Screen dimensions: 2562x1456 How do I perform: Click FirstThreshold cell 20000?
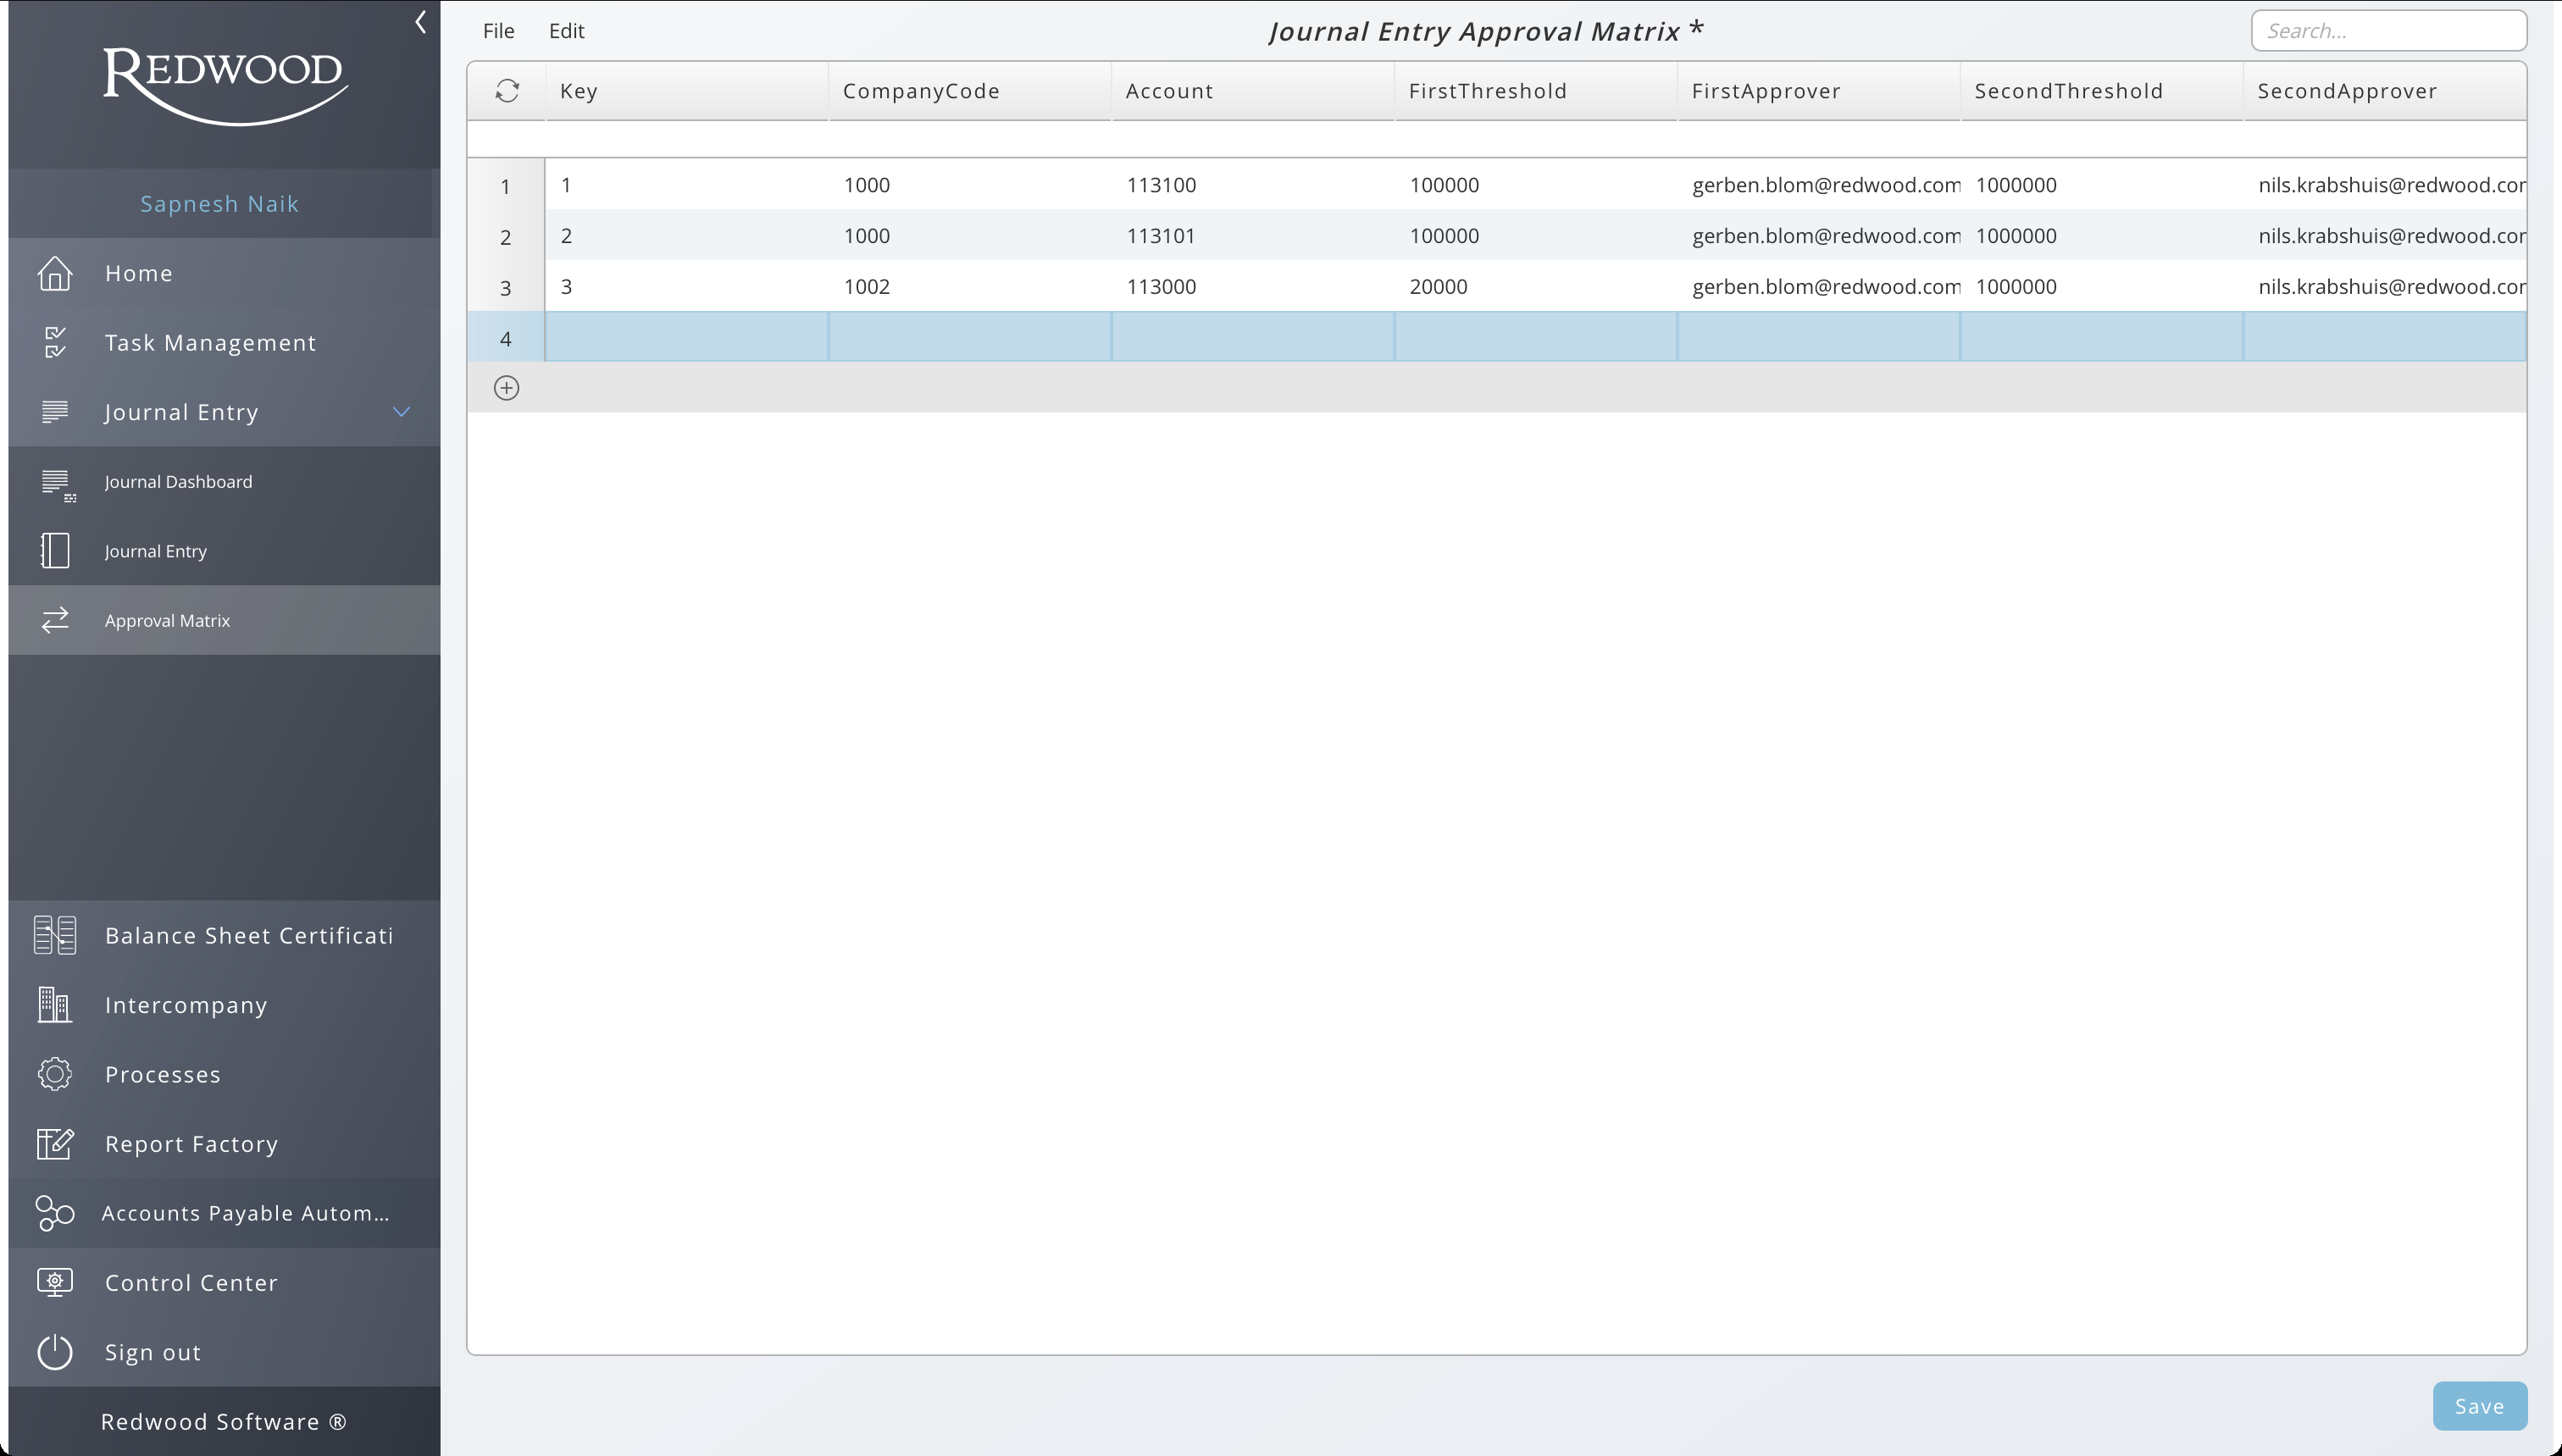click(x=1536, y=287)
